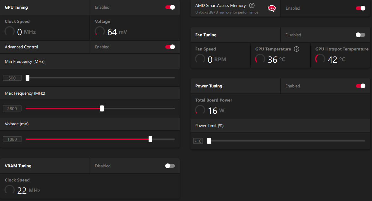Click the Voltage (mV) label
372x201 pixels.
pyautogui.click(x=17, y=124)
